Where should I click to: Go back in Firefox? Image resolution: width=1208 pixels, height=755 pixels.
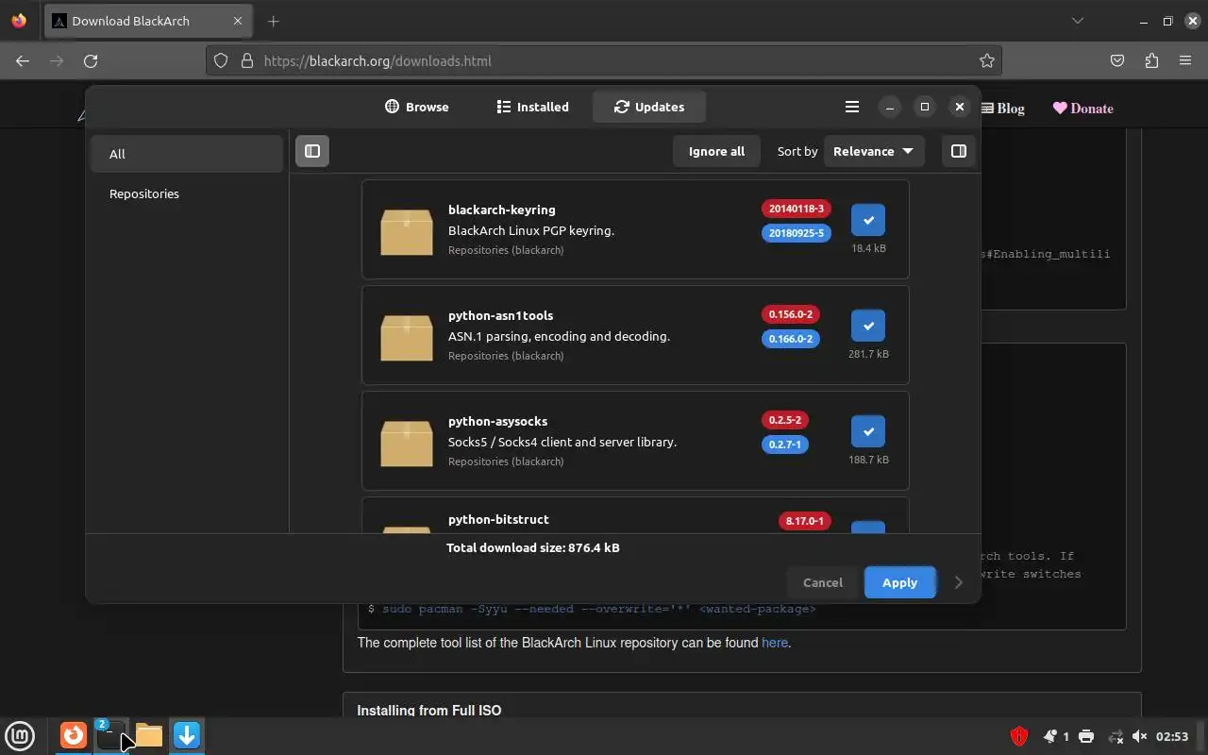tap(23, 60)
